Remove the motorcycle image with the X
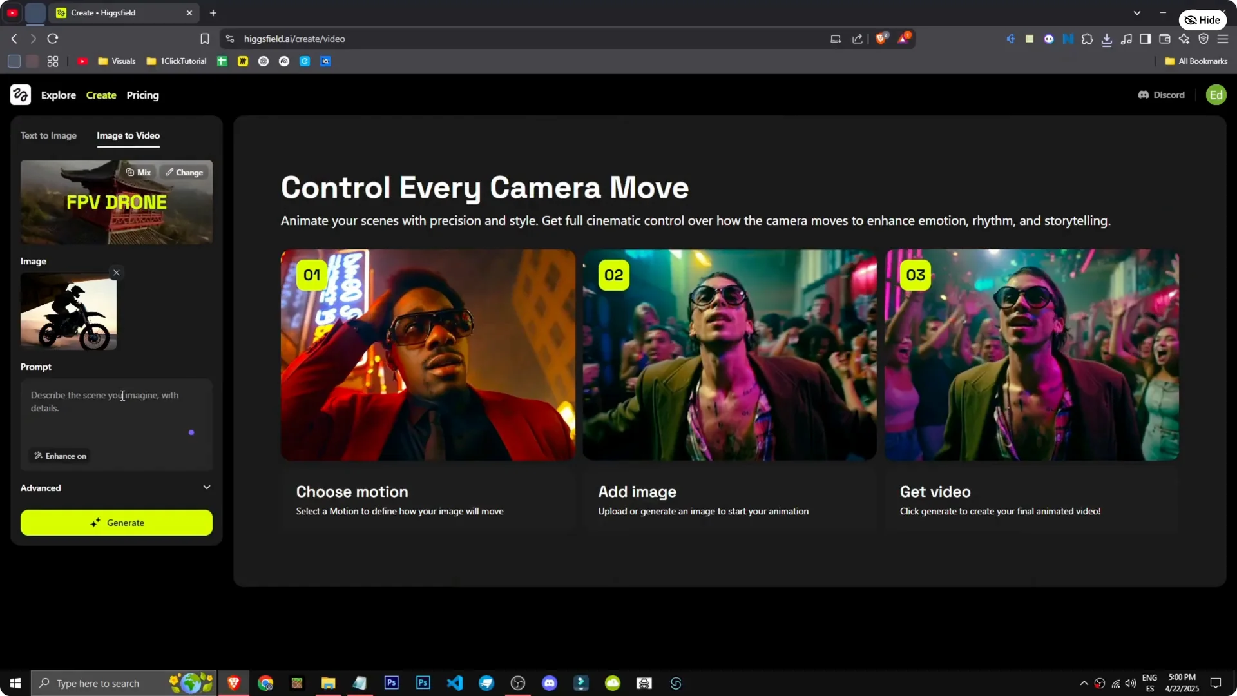The height and width of the screenshot is (696, 1237). [117, 272]
